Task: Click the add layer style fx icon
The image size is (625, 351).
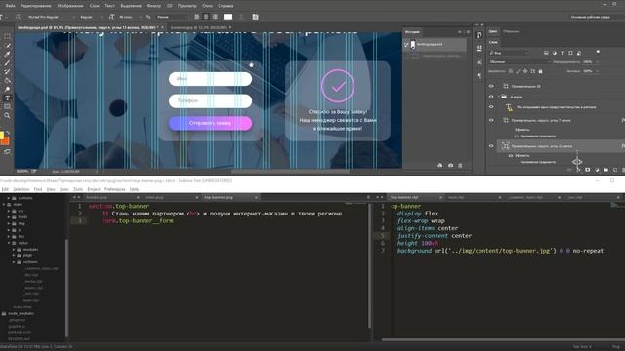Action: pos(578,170)
